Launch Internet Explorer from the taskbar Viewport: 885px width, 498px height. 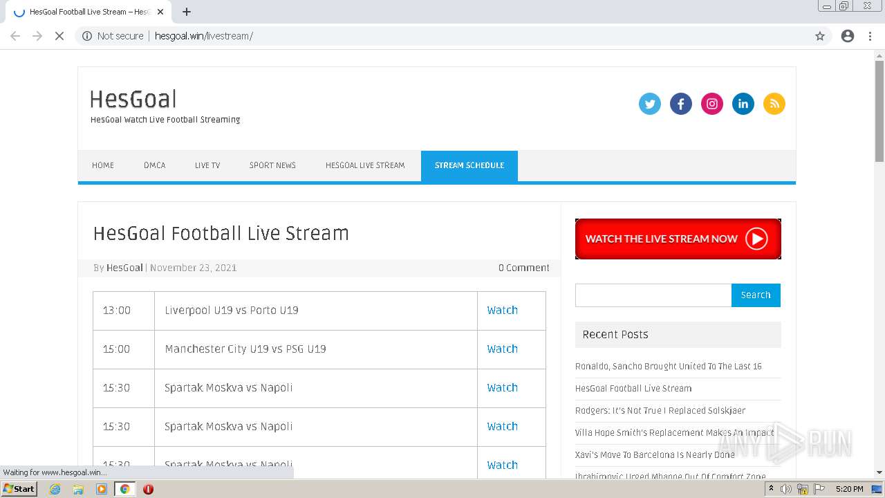click(x=55, y=489)
